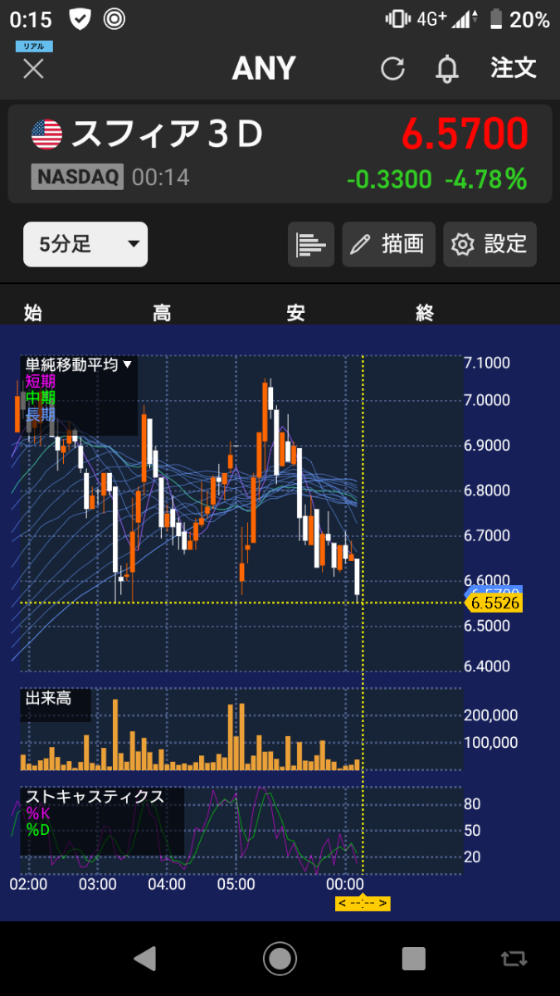
Task: Tap the ストキャスティクス indicator label
Action: click(x=94, y=797)
